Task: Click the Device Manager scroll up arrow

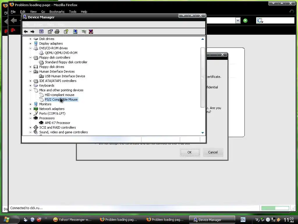Action: (x=203, y=39)
